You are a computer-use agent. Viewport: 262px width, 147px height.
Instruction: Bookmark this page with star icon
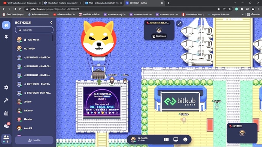click(x=229, y=9)
